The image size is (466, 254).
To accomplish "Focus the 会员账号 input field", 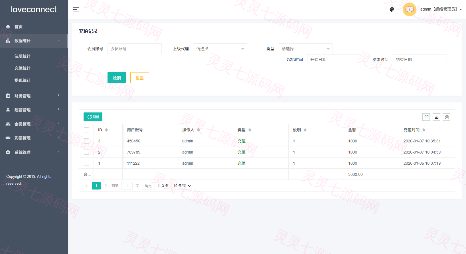I will click(135, 49).
